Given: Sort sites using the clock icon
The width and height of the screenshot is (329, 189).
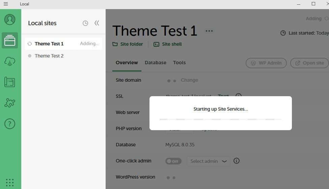Looking at the screenshot, I should point(85,23).
